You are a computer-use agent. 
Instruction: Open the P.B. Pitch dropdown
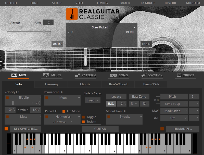tap(174, 96)
